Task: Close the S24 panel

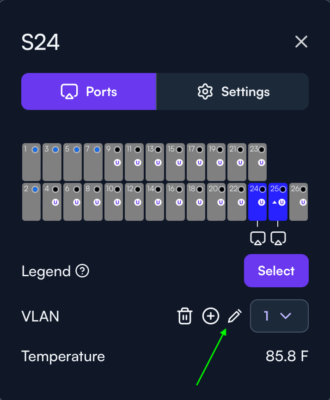Action: tap(301, 42)
